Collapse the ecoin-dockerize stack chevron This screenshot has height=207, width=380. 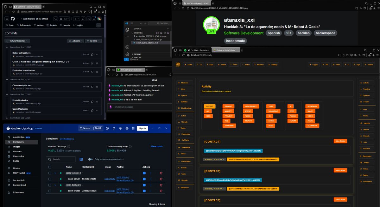pyautogui.click(x=55, y=185)
